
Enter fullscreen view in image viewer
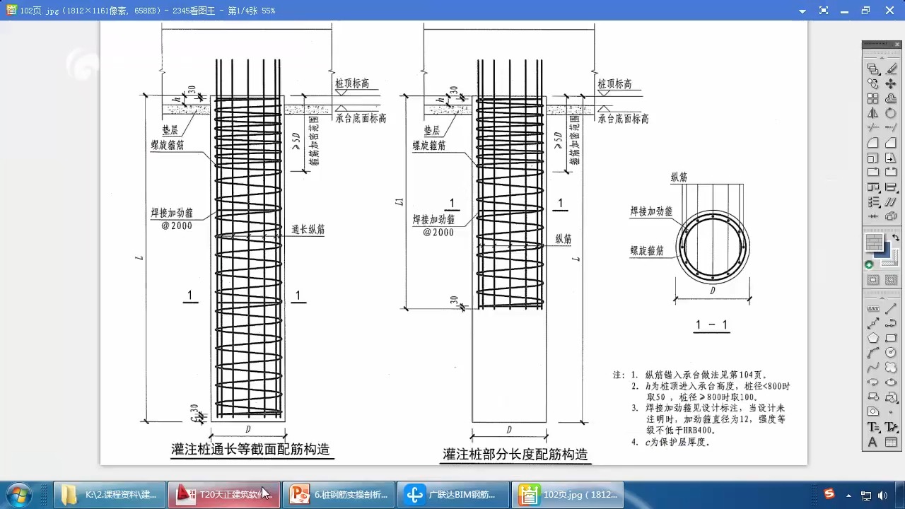tap(824, 11)
